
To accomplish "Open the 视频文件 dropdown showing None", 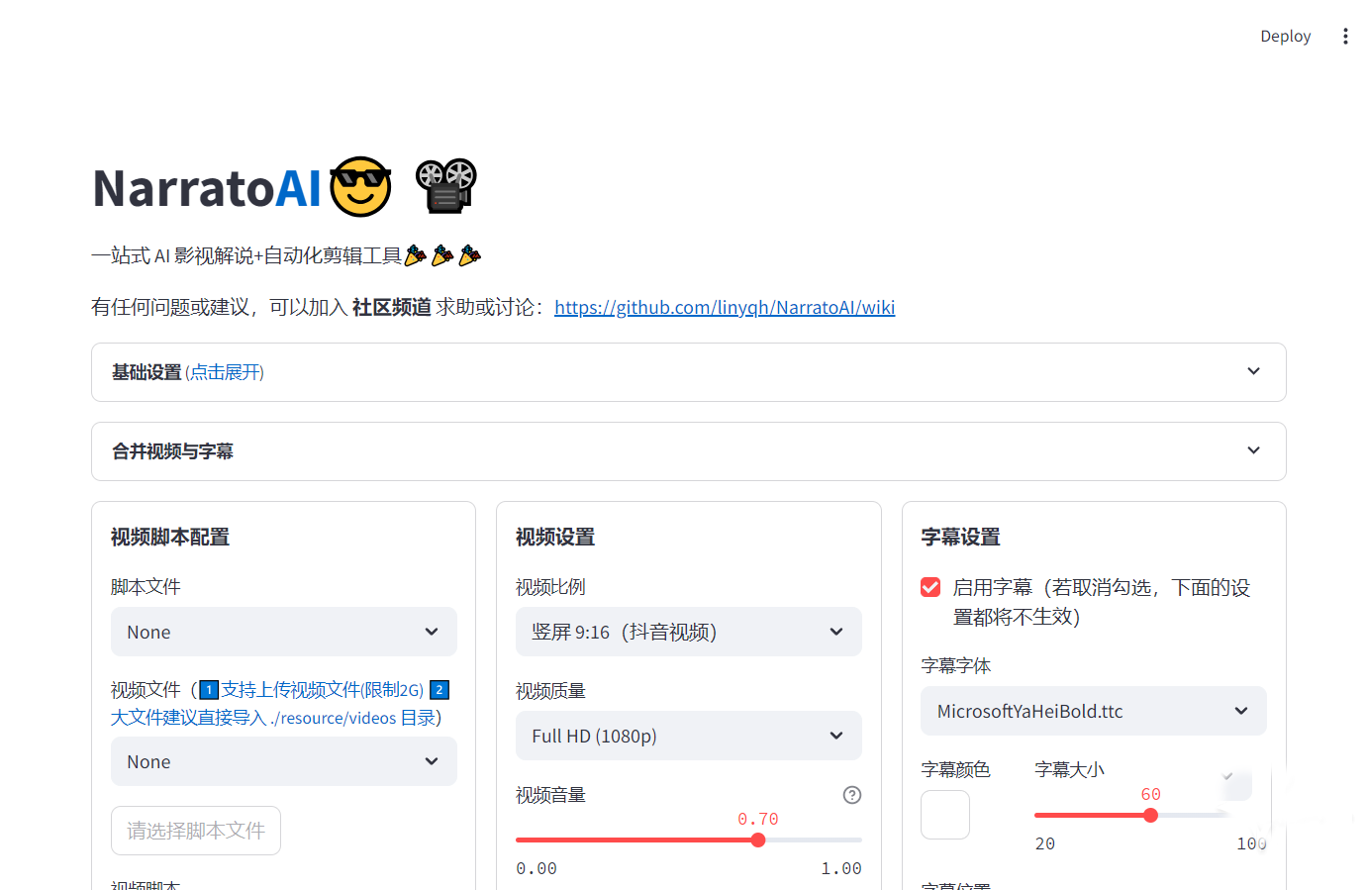I will (x=284, y=761).
